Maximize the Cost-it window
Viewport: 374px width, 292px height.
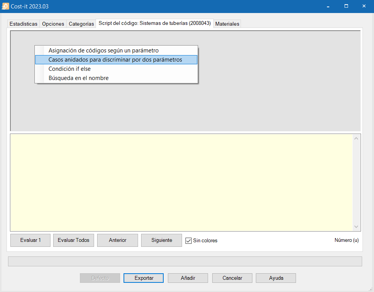pos(346,6)
